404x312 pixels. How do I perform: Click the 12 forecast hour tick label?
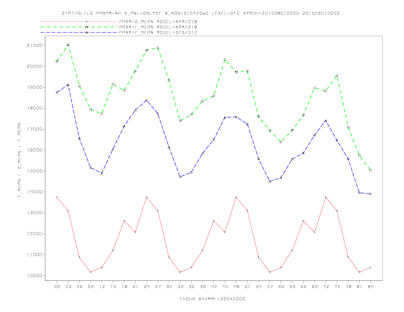(x=102, y=287)
